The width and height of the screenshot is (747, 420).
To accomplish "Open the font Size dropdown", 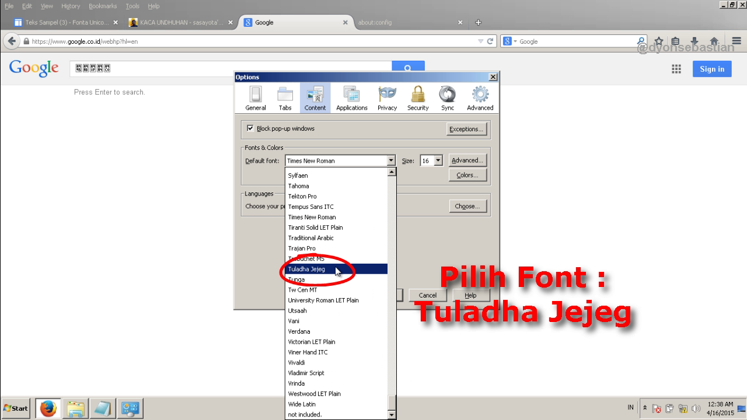I will (x=438, y=160).
